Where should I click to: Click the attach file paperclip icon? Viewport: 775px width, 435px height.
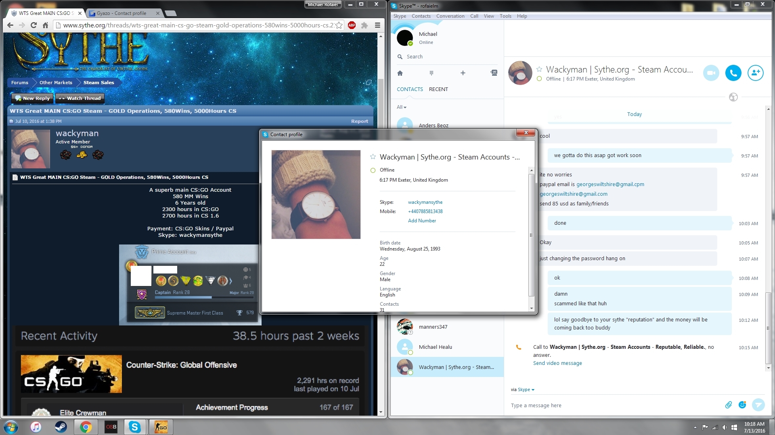tap(728, 405)
